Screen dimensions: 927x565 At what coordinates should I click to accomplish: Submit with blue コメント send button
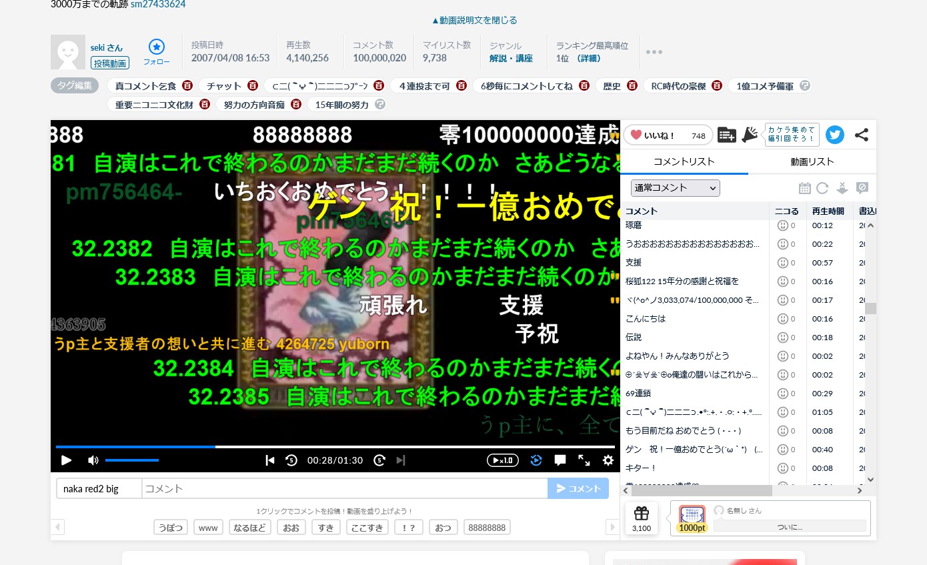pos(578,488)
